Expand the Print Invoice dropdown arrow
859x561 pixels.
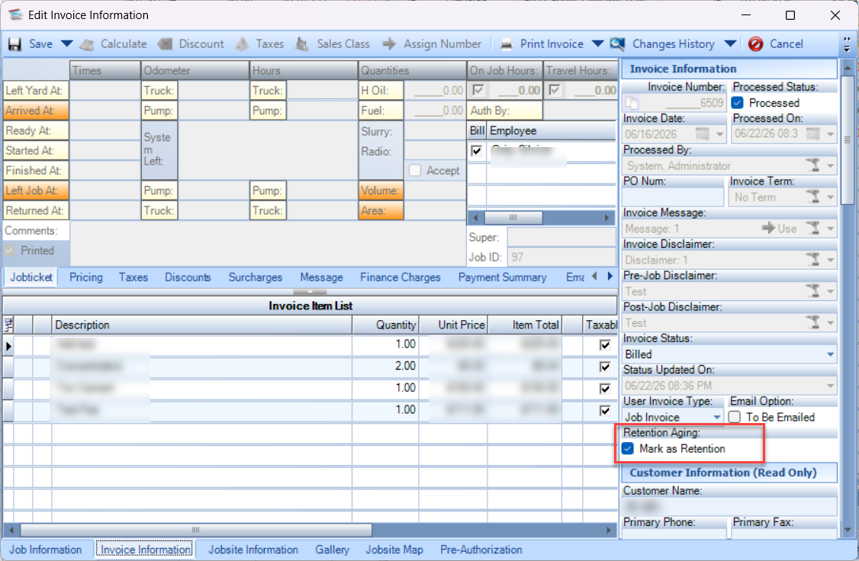[597, 43]
